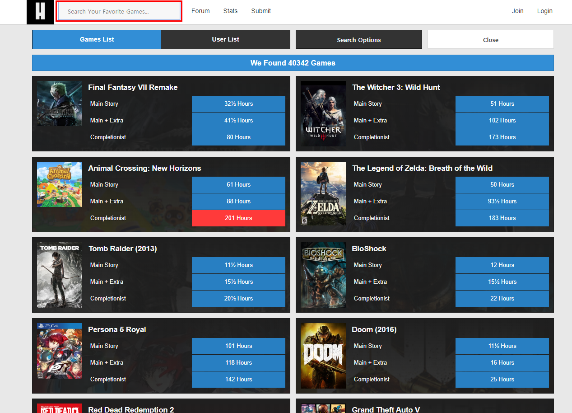Click Breath of the Wild 50 Hours cell
The height and width of the screenshot is (413, 572).
(x=502, y=185)
